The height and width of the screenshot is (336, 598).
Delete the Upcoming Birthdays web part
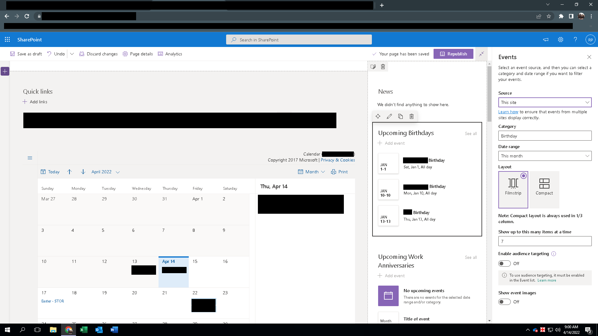[411, 116]
